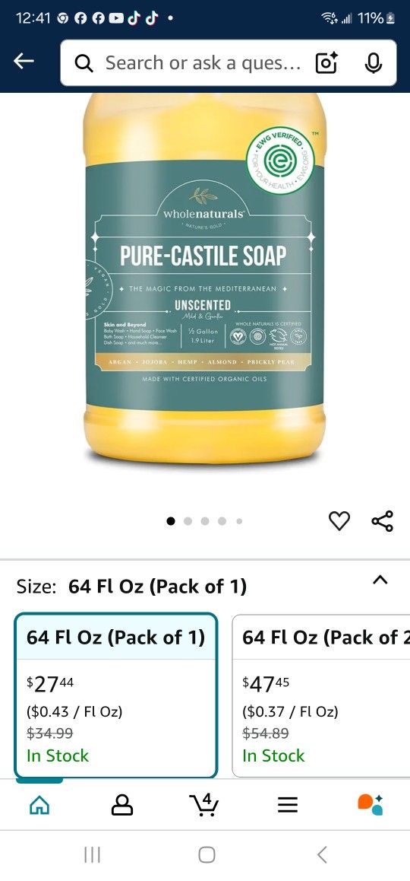Open the shopping cart with 4 items
The image size is (410, 881).
205,805
